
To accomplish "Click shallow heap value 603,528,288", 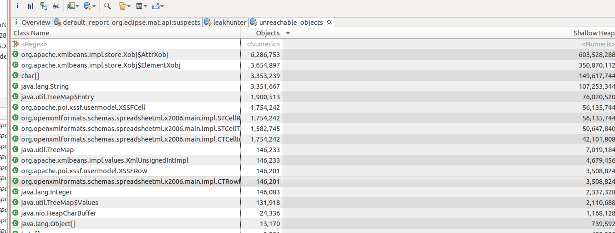I will pos(597,55).
